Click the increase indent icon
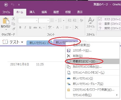 (75, 20)
